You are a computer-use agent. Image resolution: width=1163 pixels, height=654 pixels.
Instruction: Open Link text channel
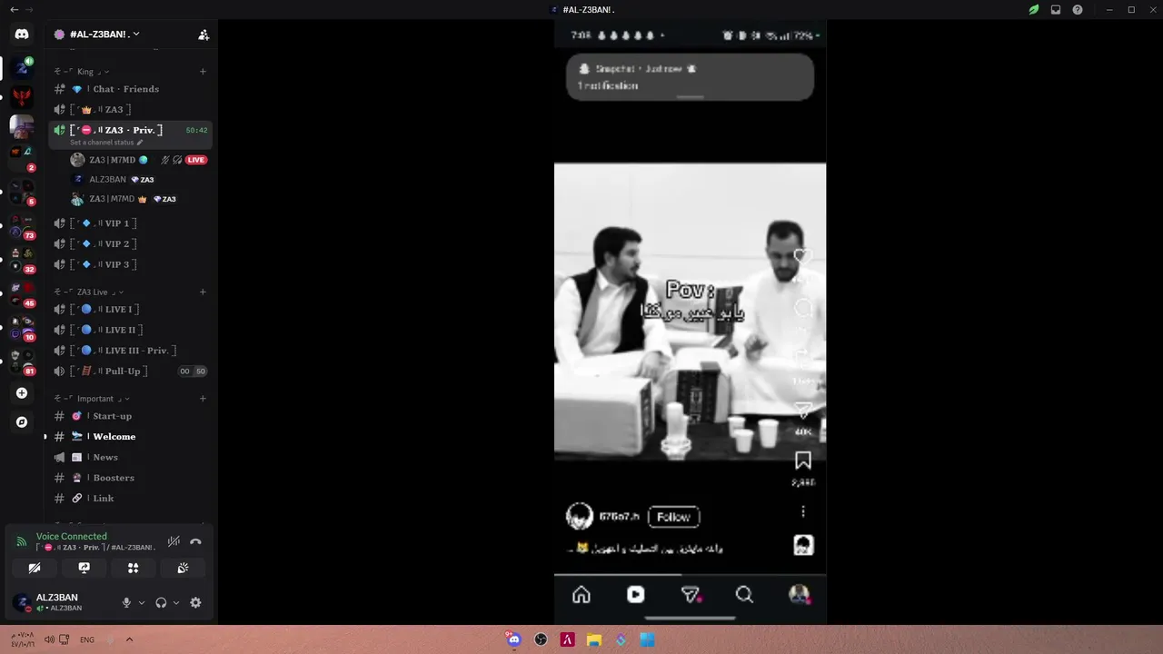tap(130, 499)
